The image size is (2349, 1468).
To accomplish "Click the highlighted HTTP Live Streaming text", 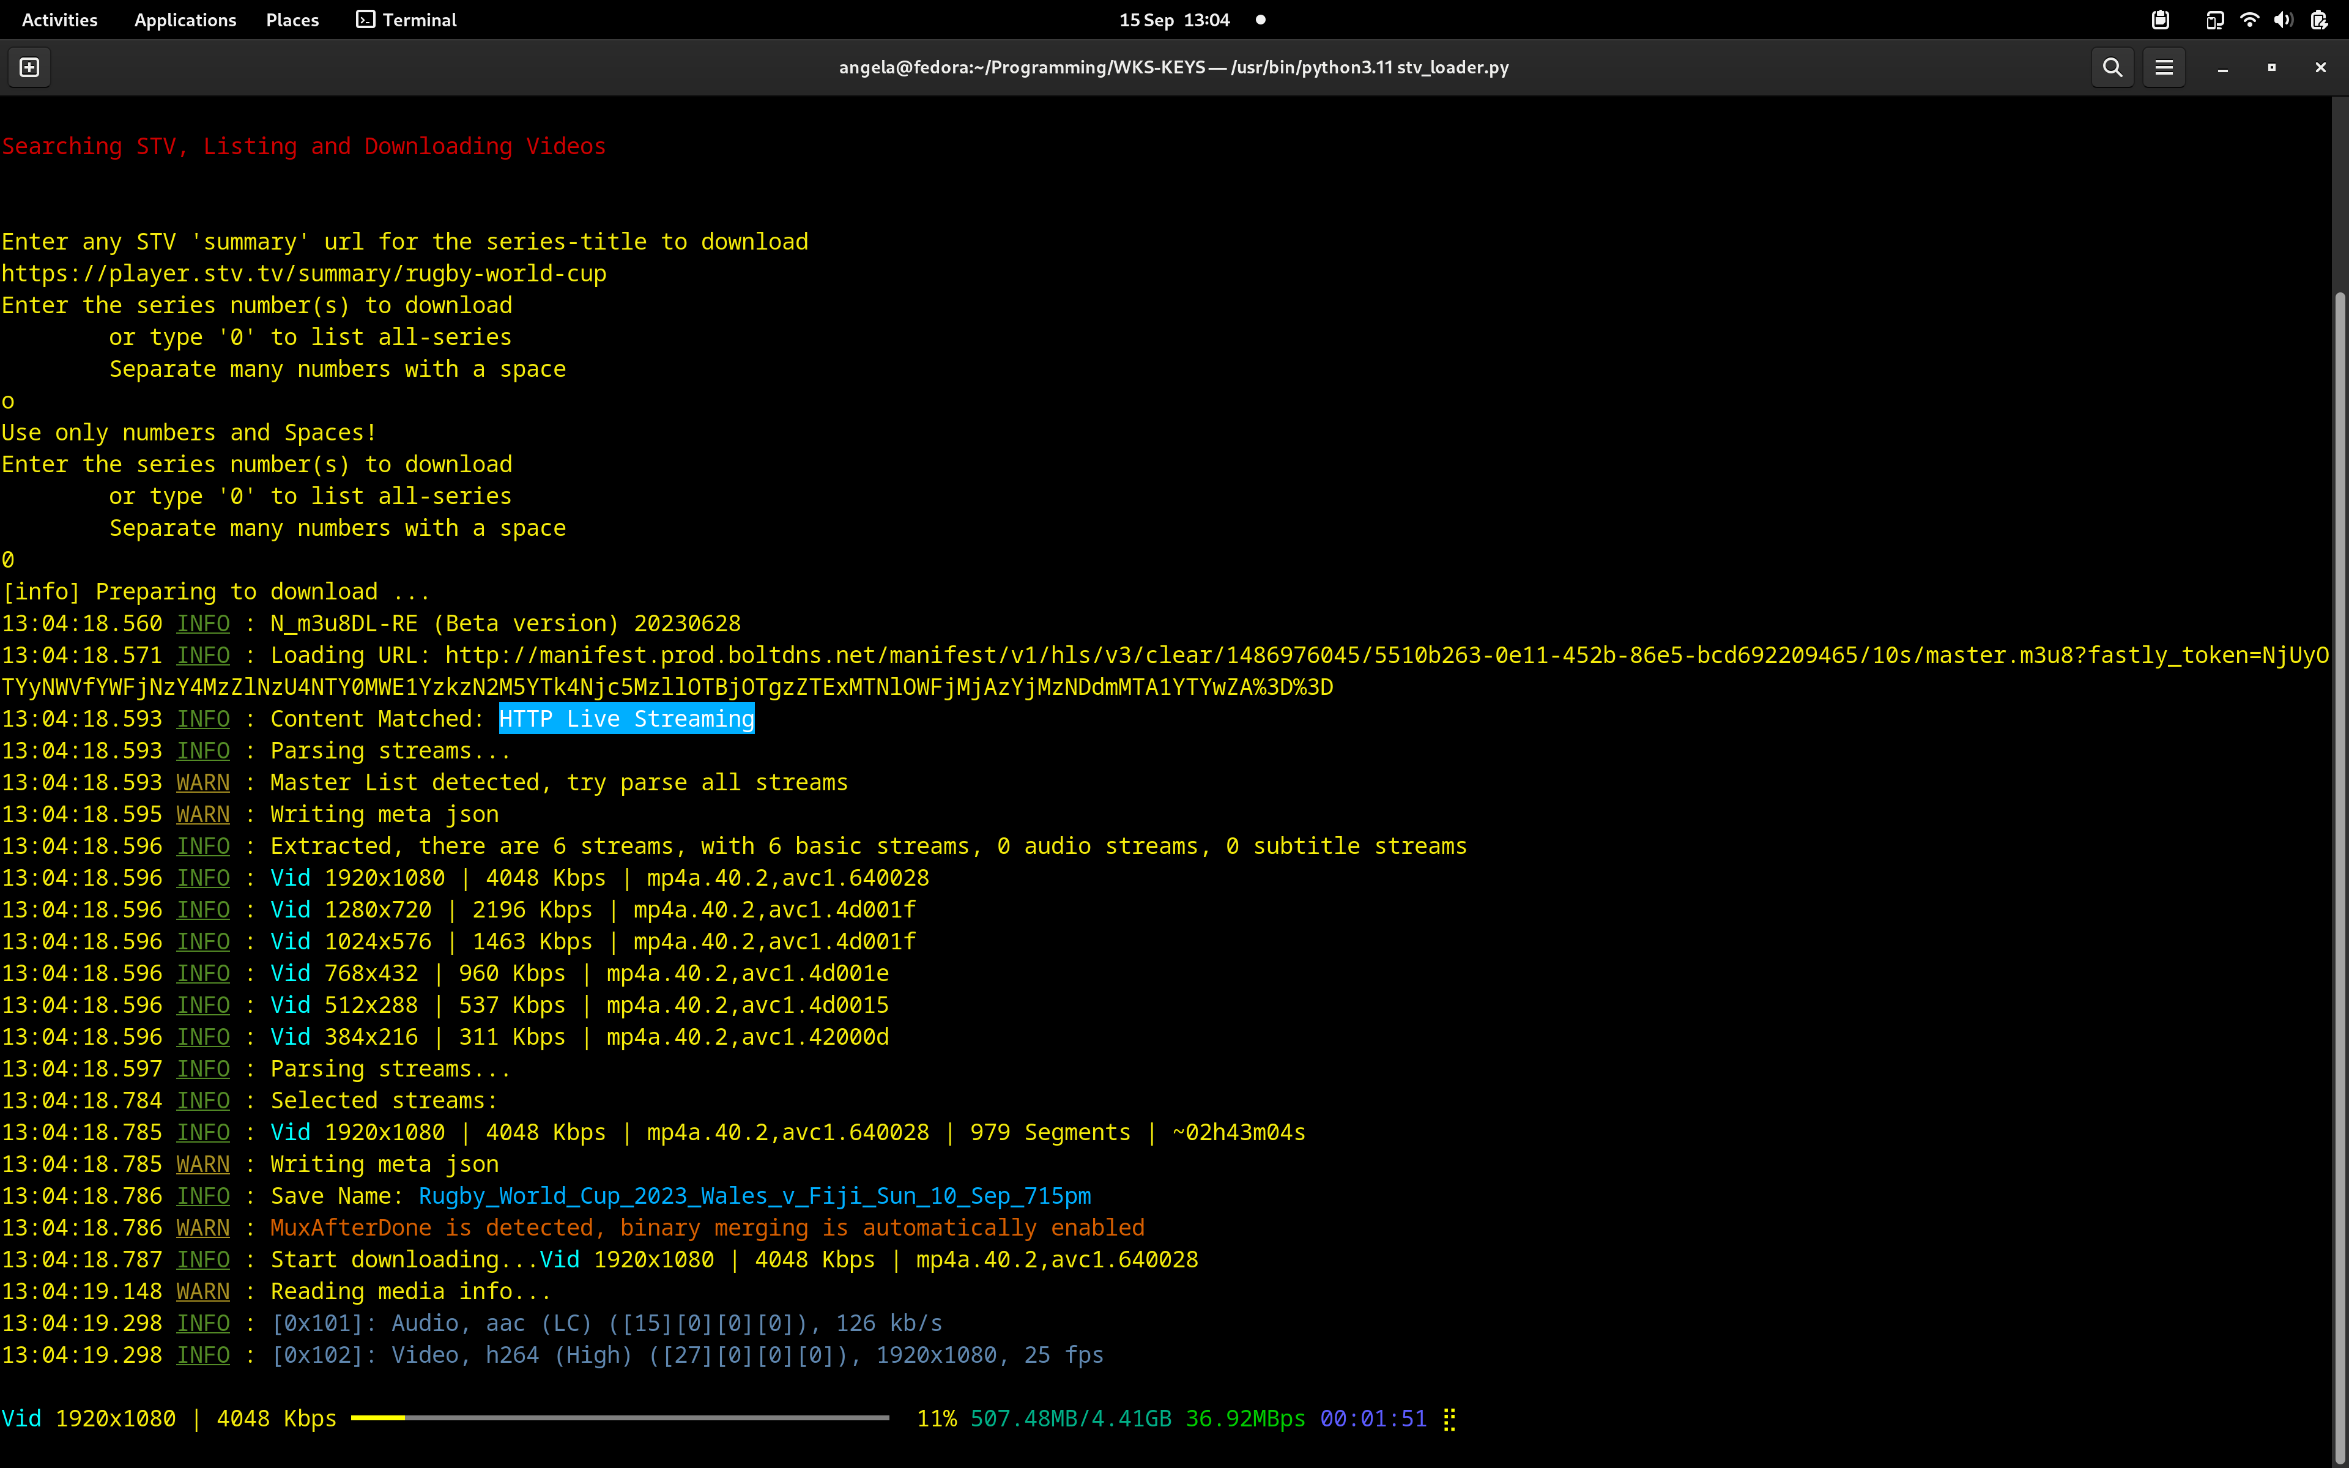I will click(x=626, y=719).
